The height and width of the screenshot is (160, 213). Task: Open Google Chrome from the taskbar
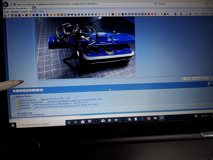pyautogui.click(x=129, y=119)
